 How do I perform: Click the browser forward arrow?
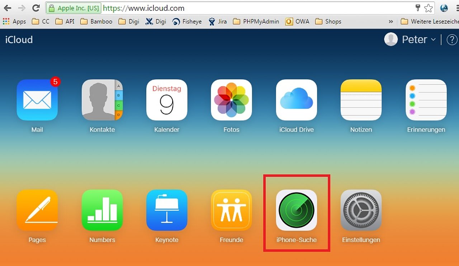pyautogui.click(x=22, y=8)
